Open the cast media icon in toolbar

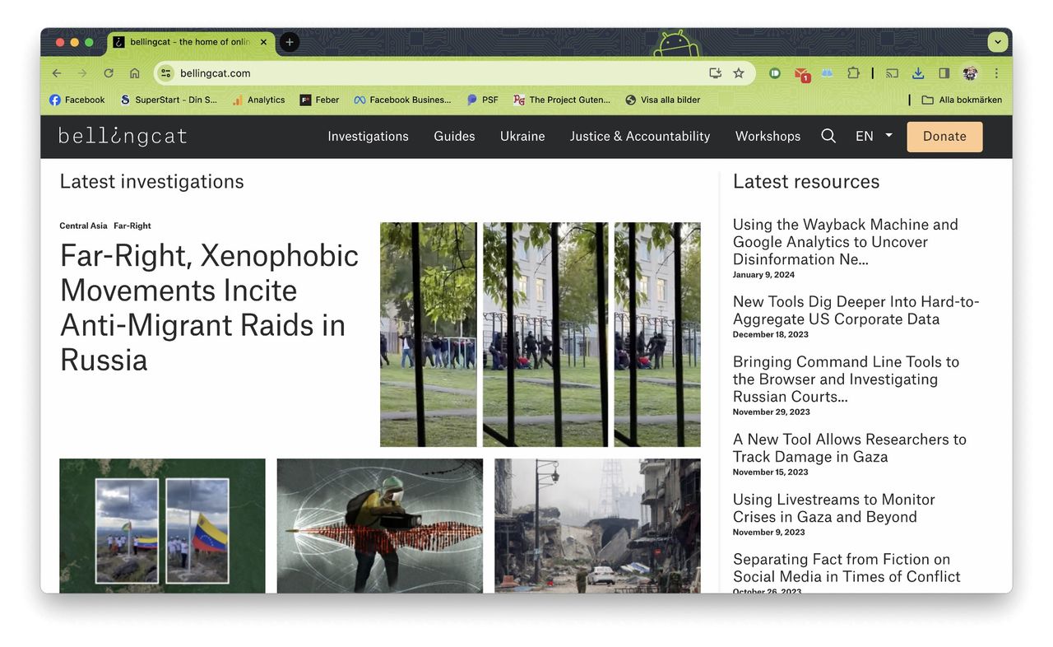(892, 73)
